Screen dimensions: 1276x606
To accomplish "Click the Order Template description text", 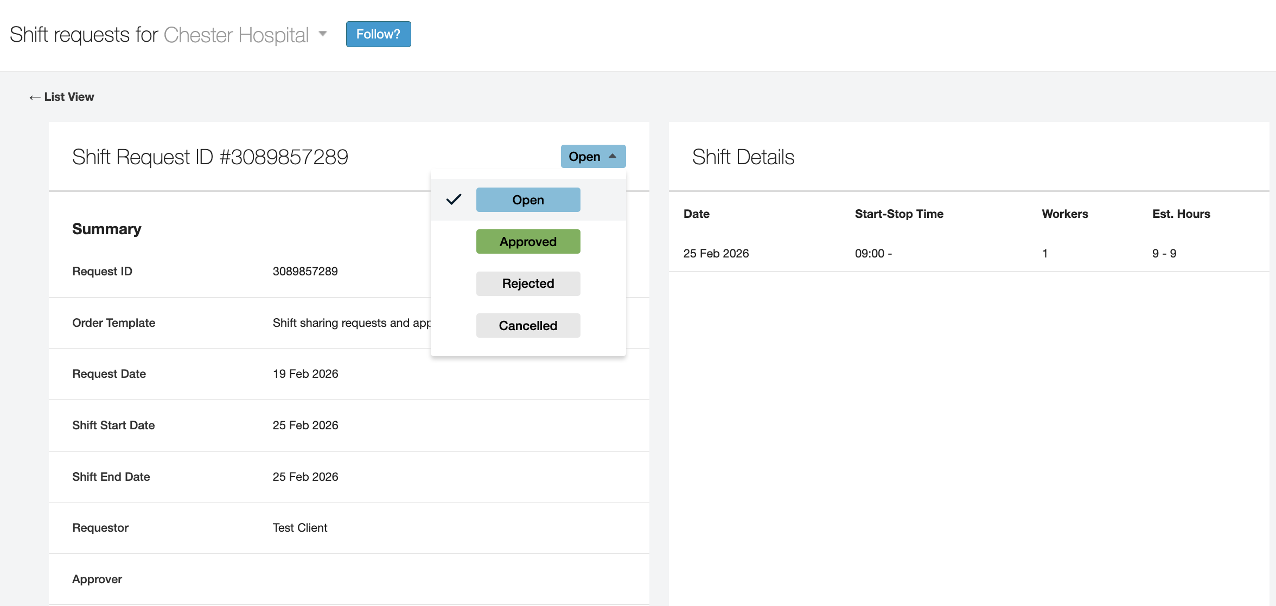I will pyautogui.click(x=353, y=323).
